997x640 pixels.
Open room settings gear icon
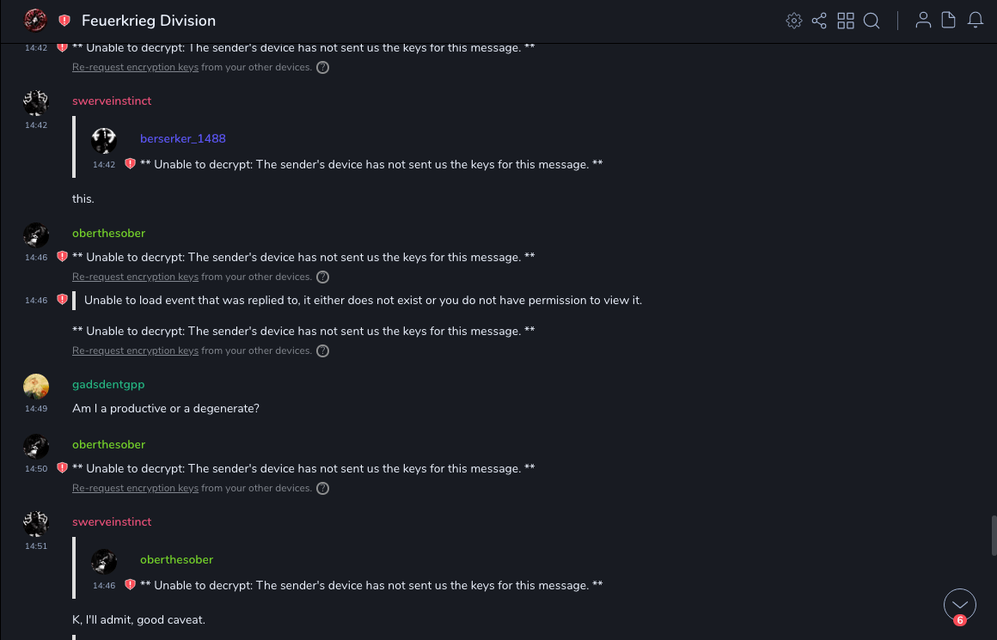793,21
